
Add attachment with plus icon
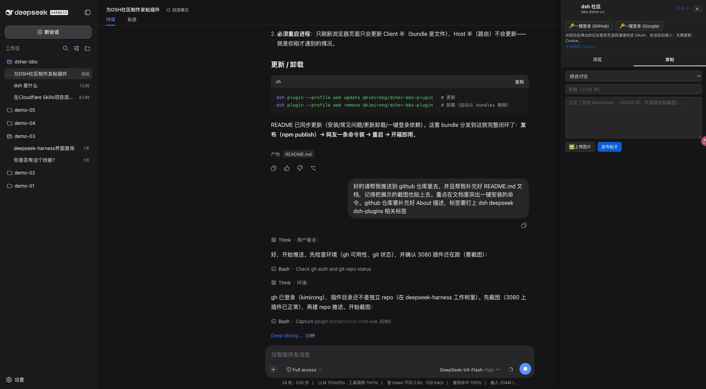(273, 370)
